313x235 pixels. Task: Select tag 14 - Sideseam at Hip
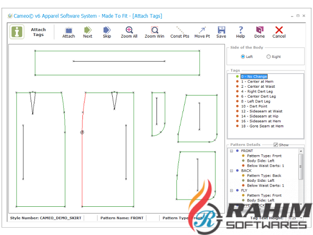[x=260, y=116]
